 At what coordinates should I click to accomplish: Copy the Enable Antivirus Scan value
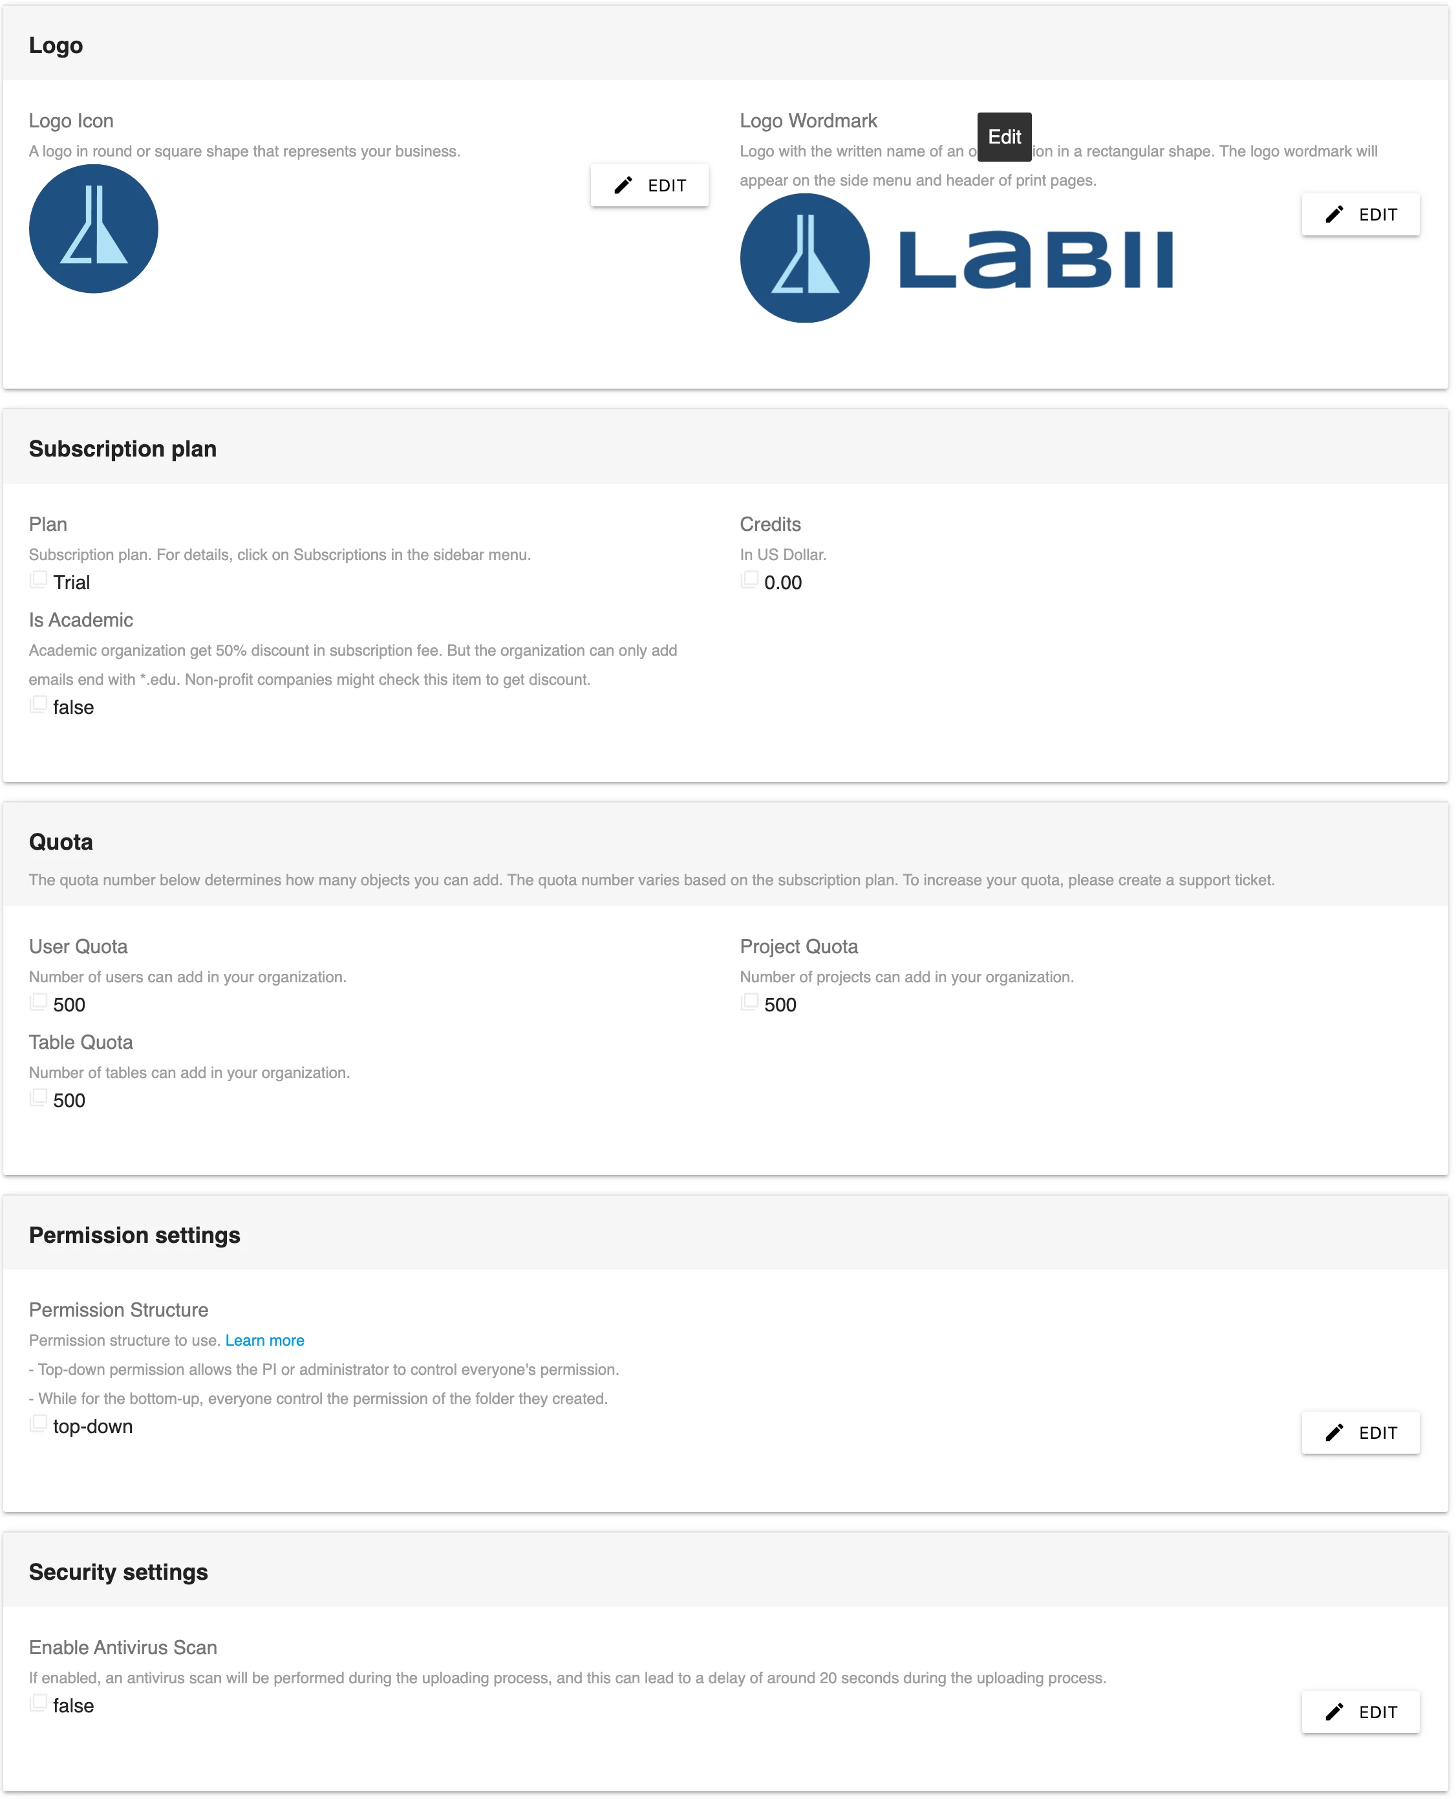37,1703
